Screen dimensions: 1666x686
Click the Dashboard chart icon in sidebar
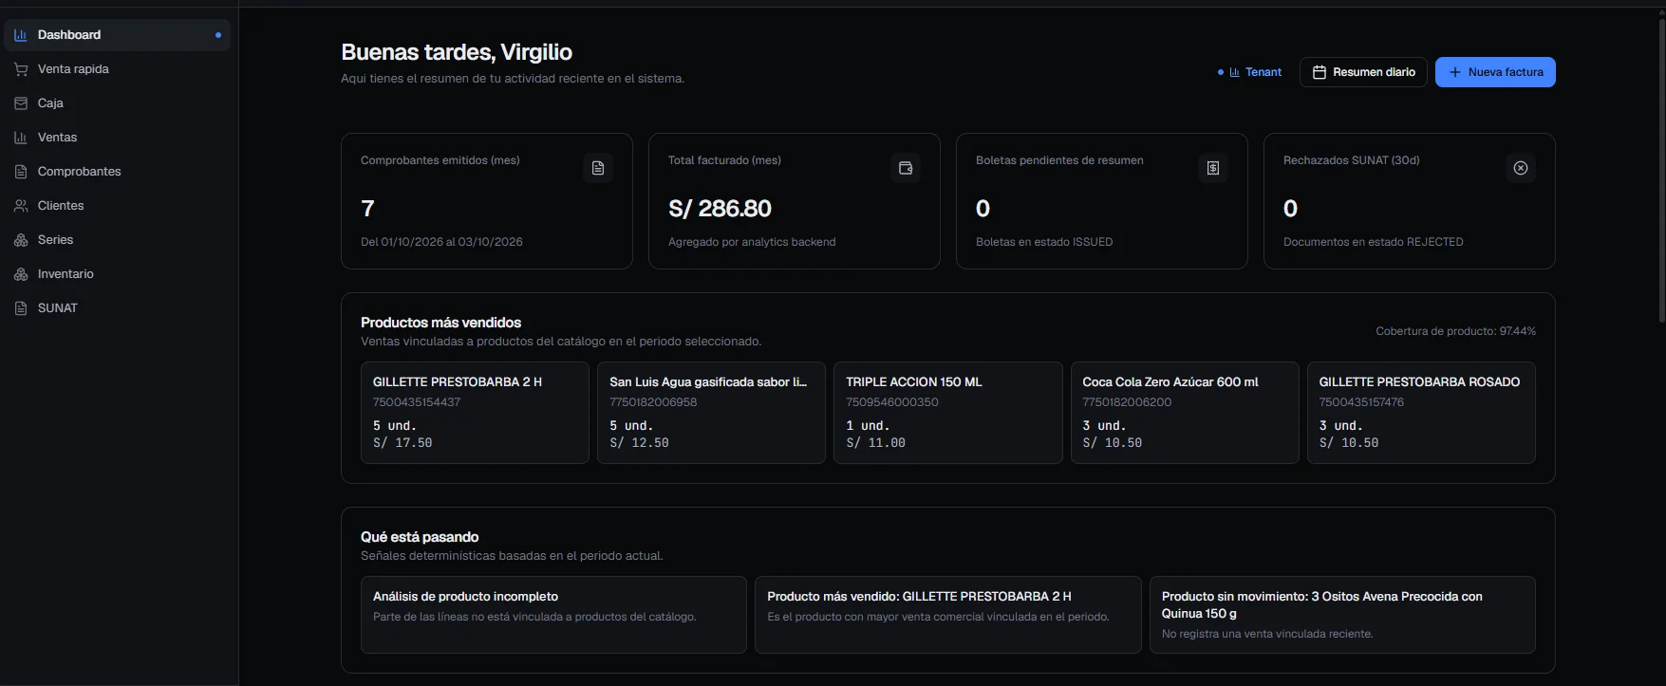[x=21, y=35]
